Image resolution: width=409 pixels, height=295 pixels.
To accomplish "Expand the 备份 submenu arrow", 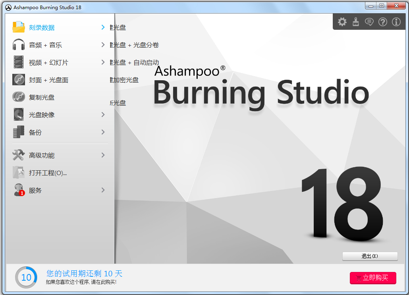I will (103, 132).
